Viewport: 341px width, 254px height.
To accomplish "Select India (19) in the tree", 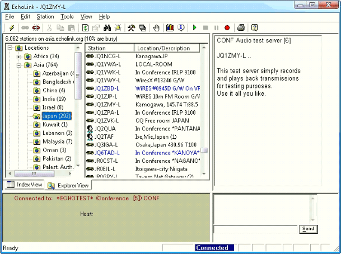I will coord(54,99).
